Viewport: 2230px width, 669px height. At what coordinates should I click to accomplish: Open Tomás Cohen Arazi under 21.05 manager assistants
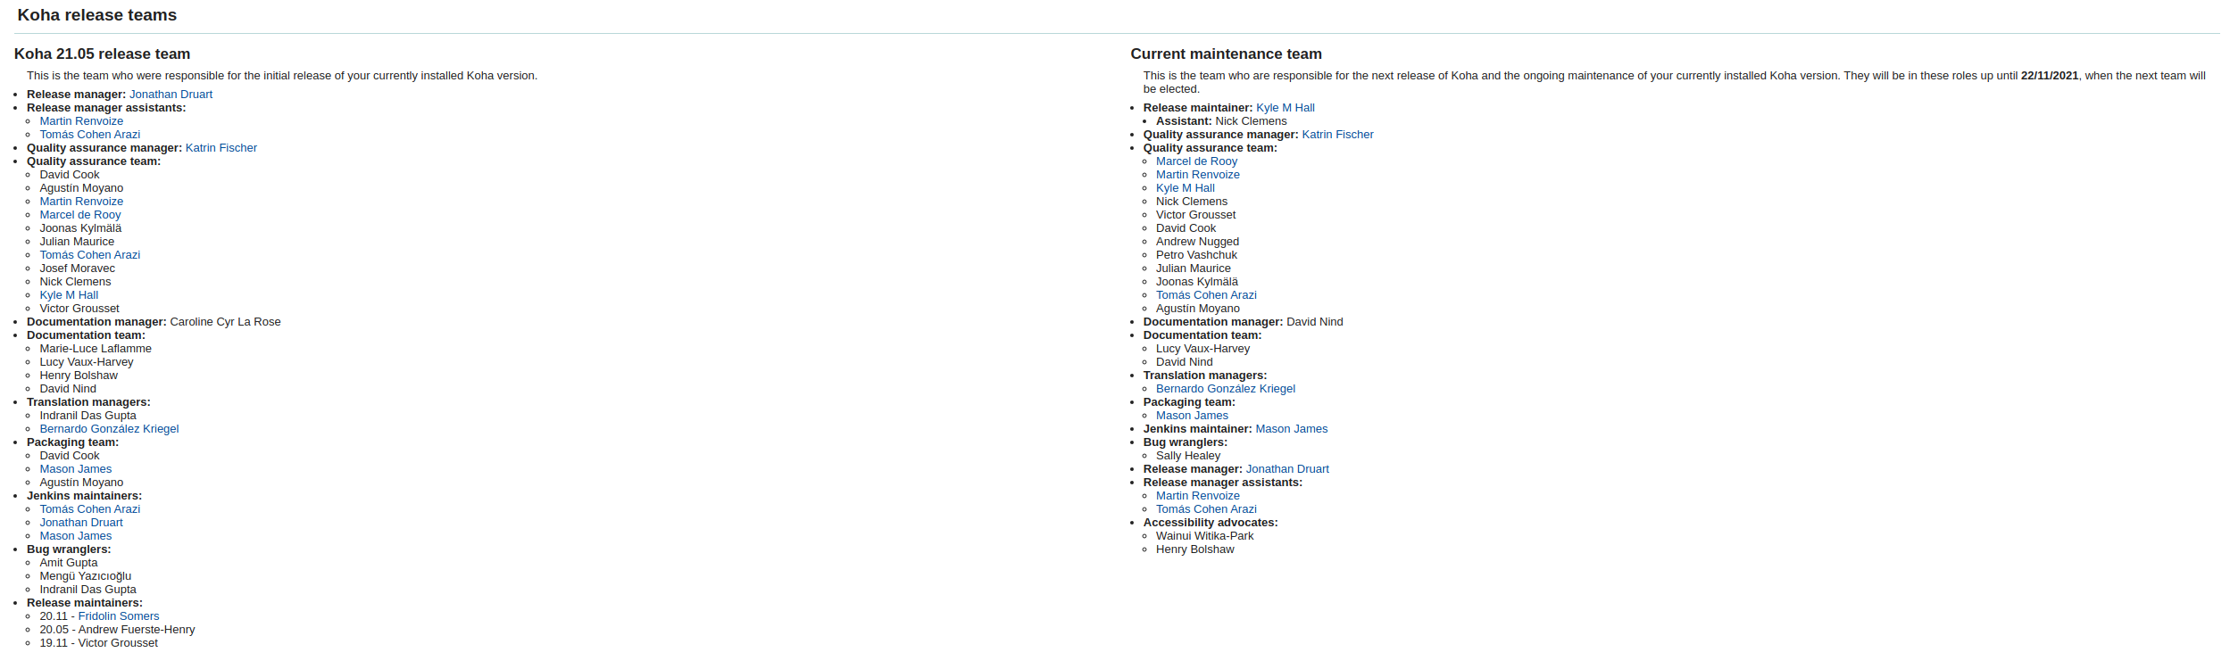click(x=90, y=135)
